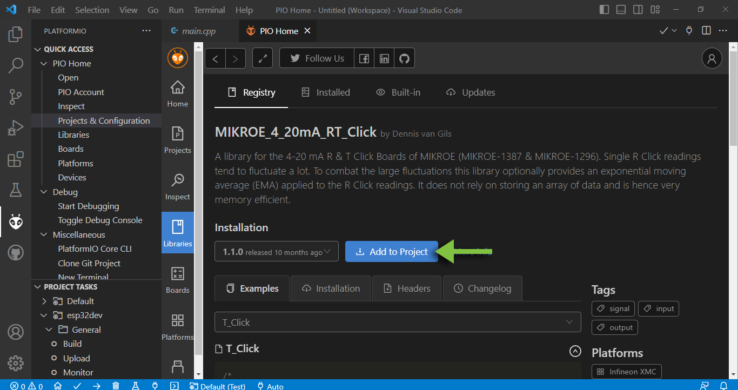Switch to the main.cpp editor tab

point(199,31)
